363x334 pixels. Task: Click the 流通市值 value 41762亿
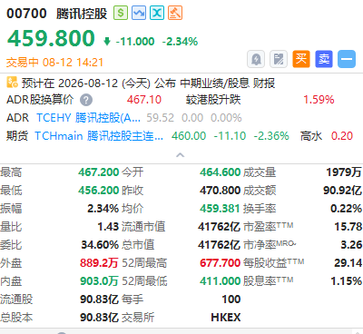[219, 227]
